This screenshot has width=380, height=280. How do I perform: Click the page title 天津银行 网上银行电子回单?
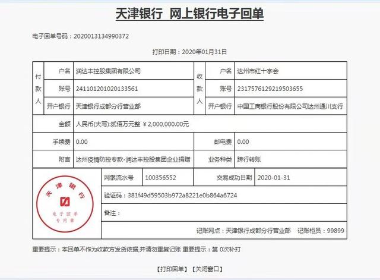point(189,13)
